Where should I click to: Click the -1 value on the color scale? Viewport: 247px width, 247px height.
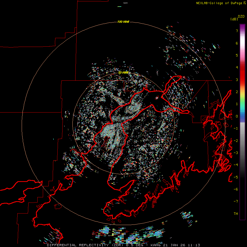pyautogui.click(x=236, y=128)
